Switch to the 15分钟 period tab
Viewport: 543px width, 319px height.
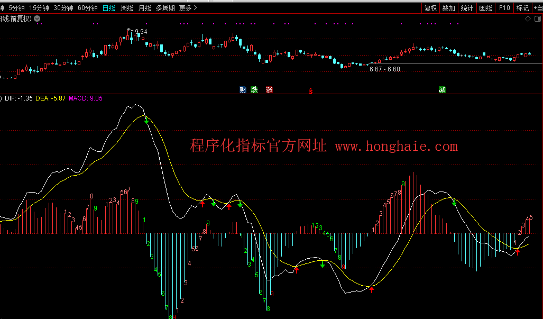click(x=39, y=8)
